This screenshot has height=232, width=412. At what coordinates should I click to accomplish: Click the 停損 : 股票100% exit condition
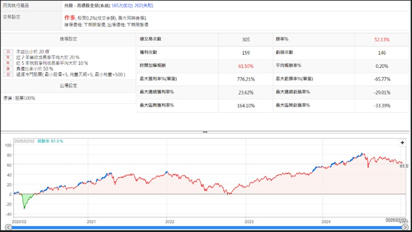(21, 98)
